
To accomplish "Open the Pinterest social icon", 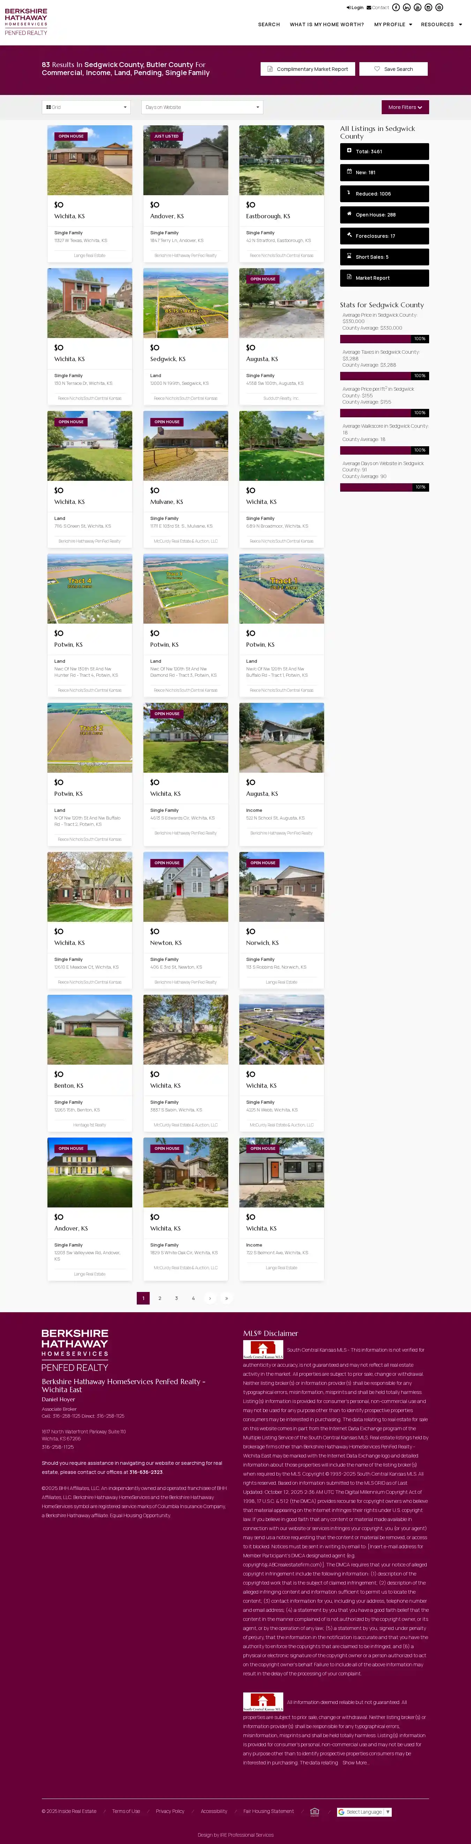I will point(439,7).
